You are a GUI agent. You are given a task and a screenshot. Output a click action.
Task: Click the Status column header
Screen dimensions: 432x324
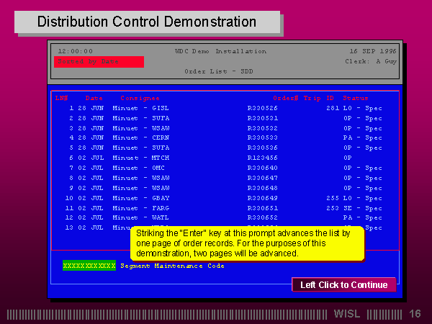(x=355, y=98)
